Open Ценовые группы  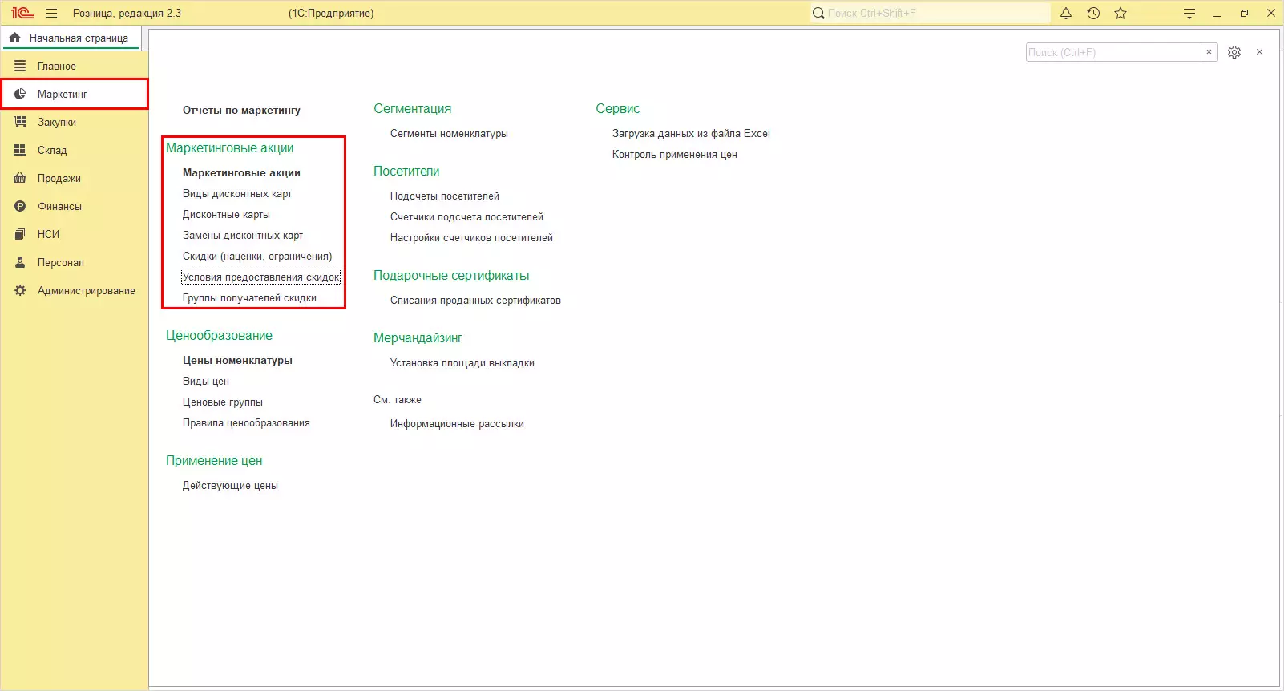click(223, 402)
